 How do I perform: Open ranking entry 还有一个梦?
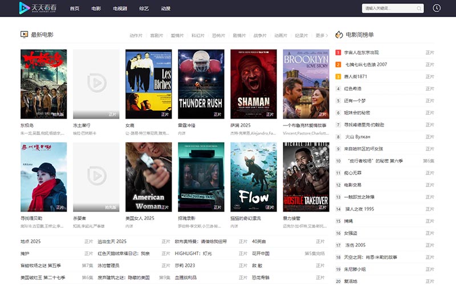(x=355, y=101)
